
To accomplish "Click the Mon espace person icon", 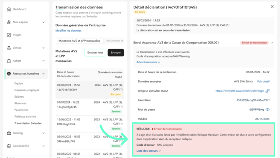I will [9, 22].
